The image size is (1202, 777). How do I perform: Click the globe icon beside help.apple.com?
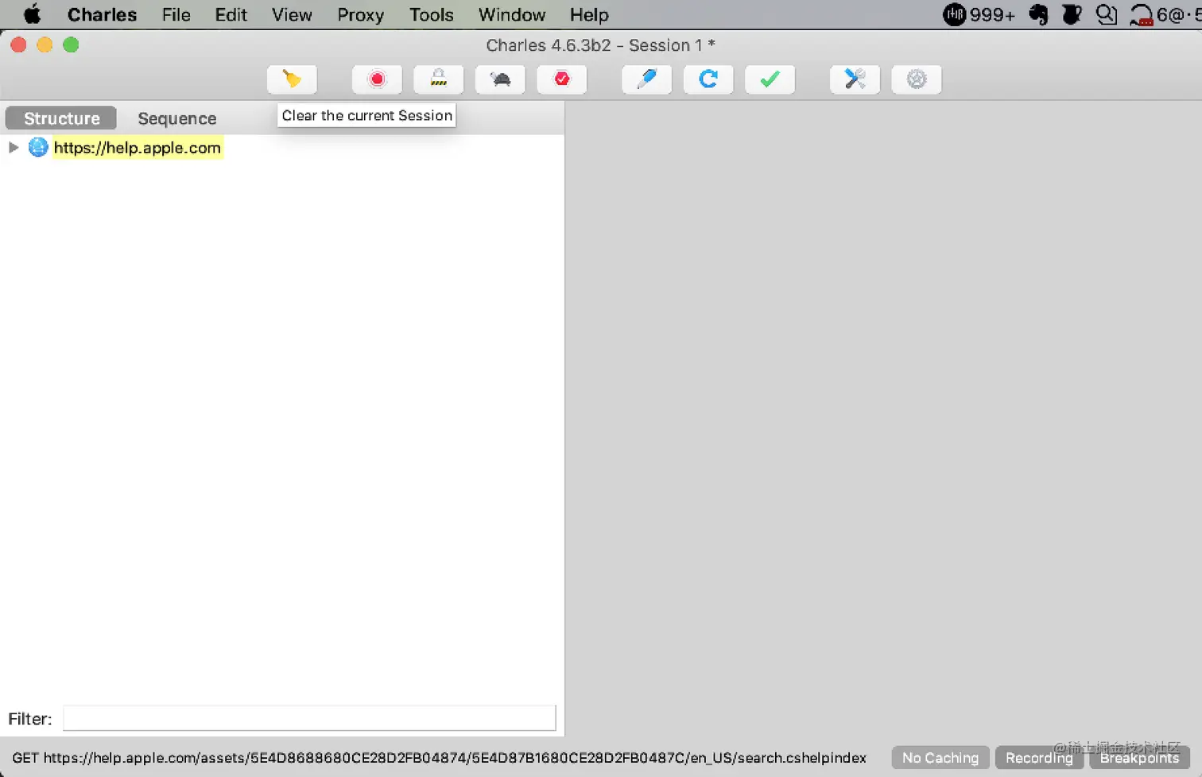(x=38, y=147)
